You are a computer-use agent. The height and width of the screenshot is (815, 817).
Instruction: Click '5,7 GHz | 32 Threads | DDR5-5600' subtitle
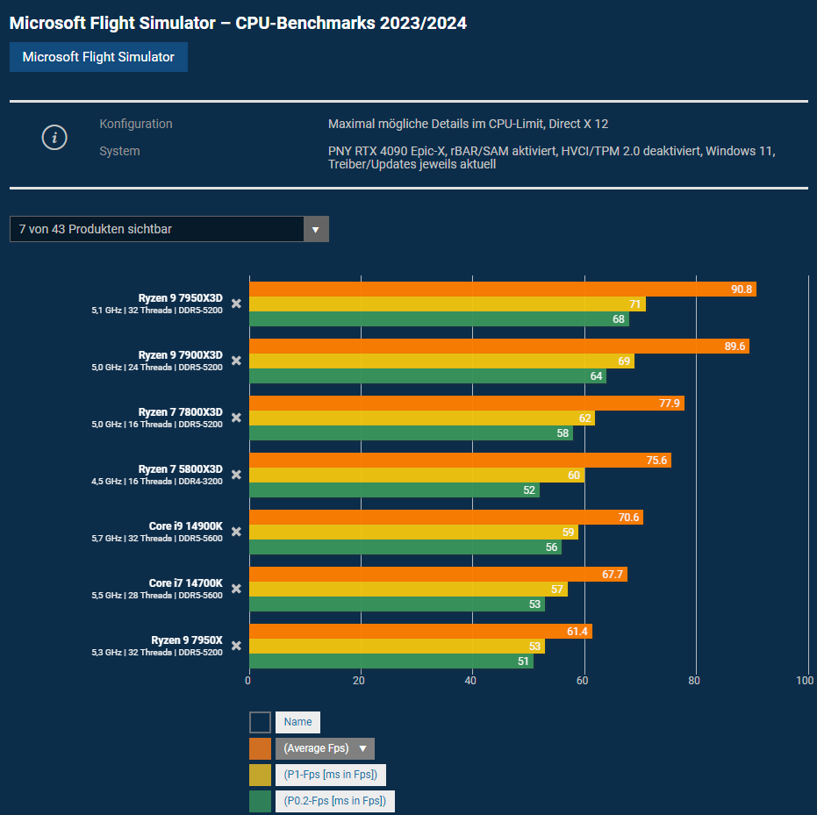(x=157, y=539)
